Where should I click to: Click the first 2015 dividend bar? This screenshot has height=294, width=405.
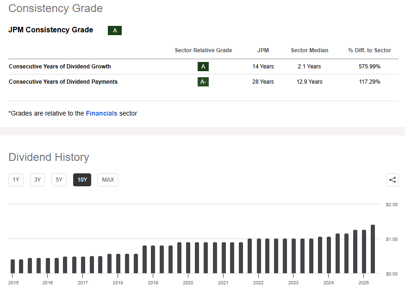click(12, 266)
